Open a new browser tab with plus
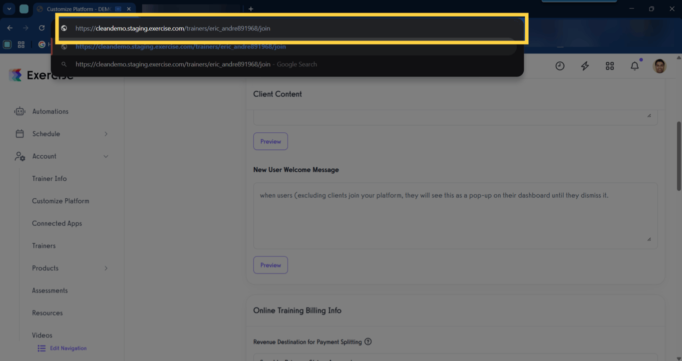The image size is (682, 361). [x=251, y=9]
